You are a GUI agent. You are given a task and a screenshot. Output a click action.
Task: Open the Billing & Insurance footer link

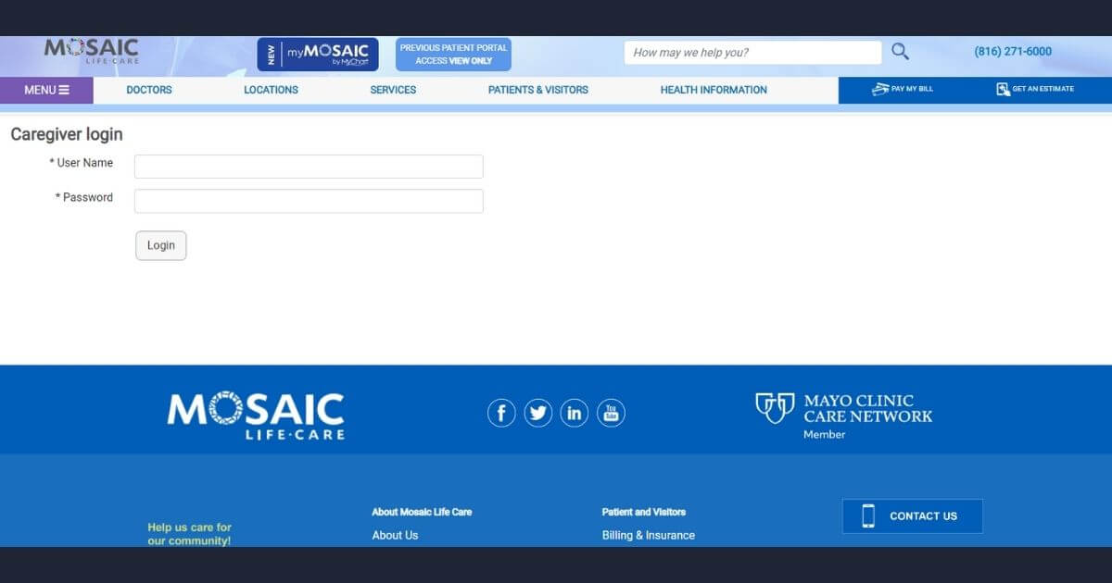click(649, 535)
